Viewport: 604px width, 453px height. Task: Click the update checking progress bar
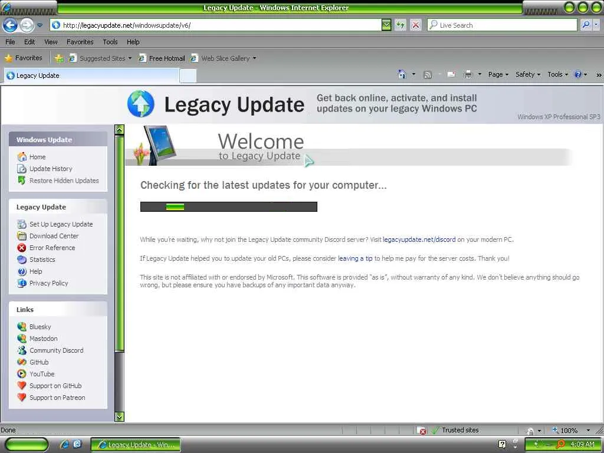pyautogui.click(x=228, y=207)
